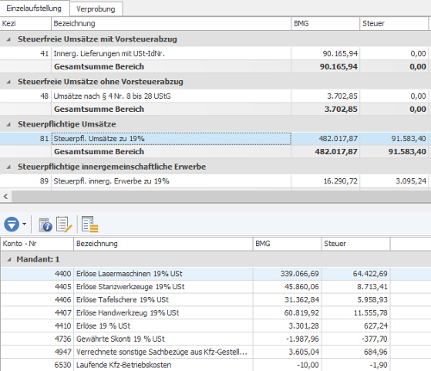Collapse the Steuerpflichtige Umsätze group

tap(9, 124)
